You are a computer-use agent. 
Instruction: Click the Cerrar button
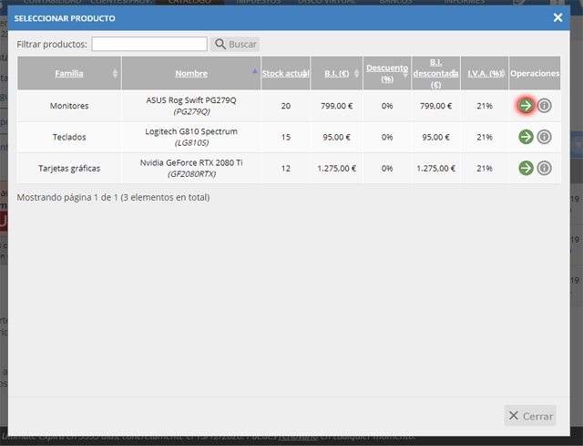[530, 416]
